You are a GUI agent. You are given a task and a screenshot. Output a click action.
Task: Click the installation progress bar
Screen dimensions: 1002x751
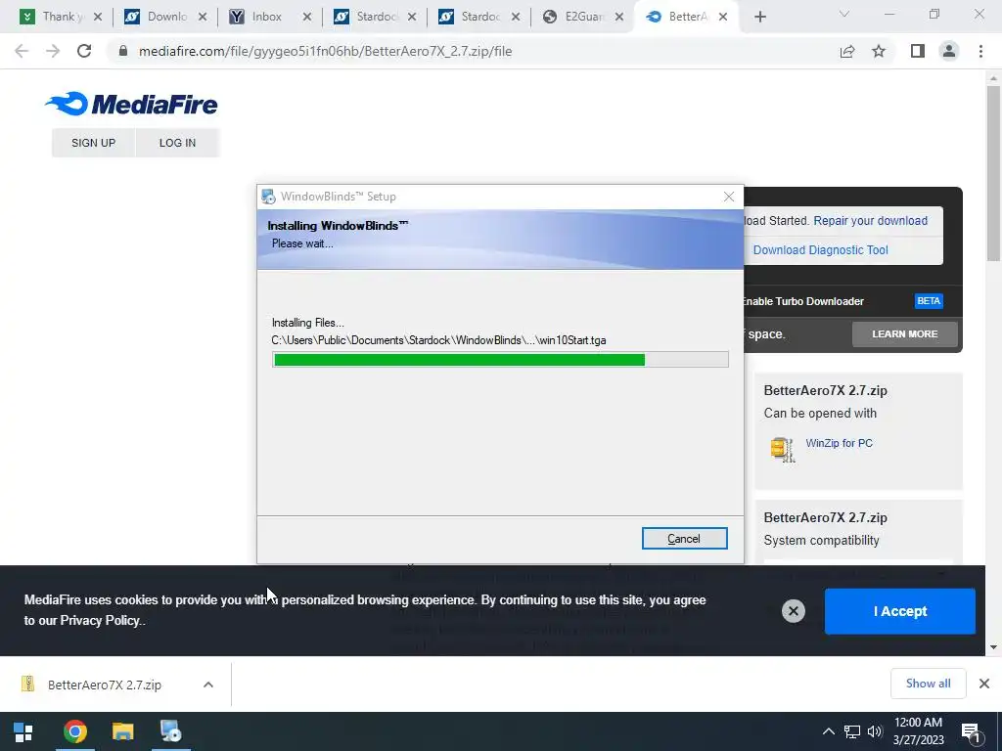pos(500,360)
